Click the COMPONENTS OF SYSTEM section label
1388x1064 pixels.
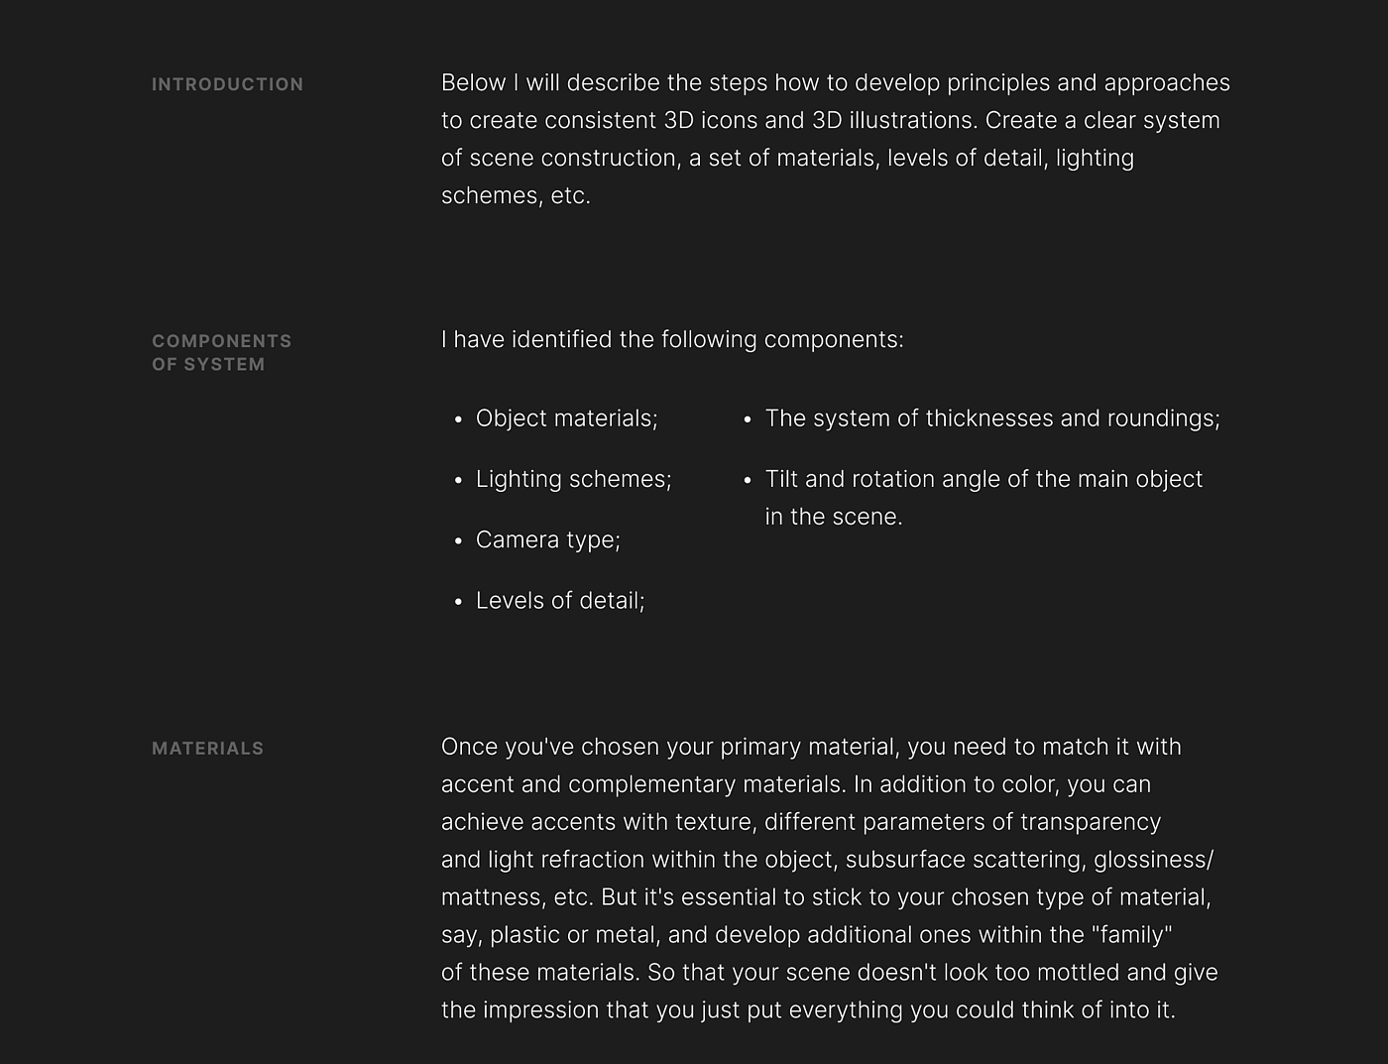221,353
